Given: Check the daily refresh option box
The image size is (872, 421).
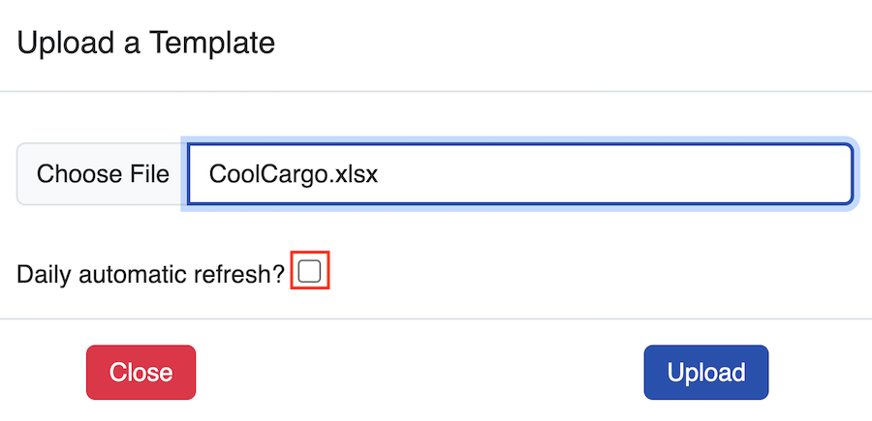Looking at the screenshot, I should 310,272.
